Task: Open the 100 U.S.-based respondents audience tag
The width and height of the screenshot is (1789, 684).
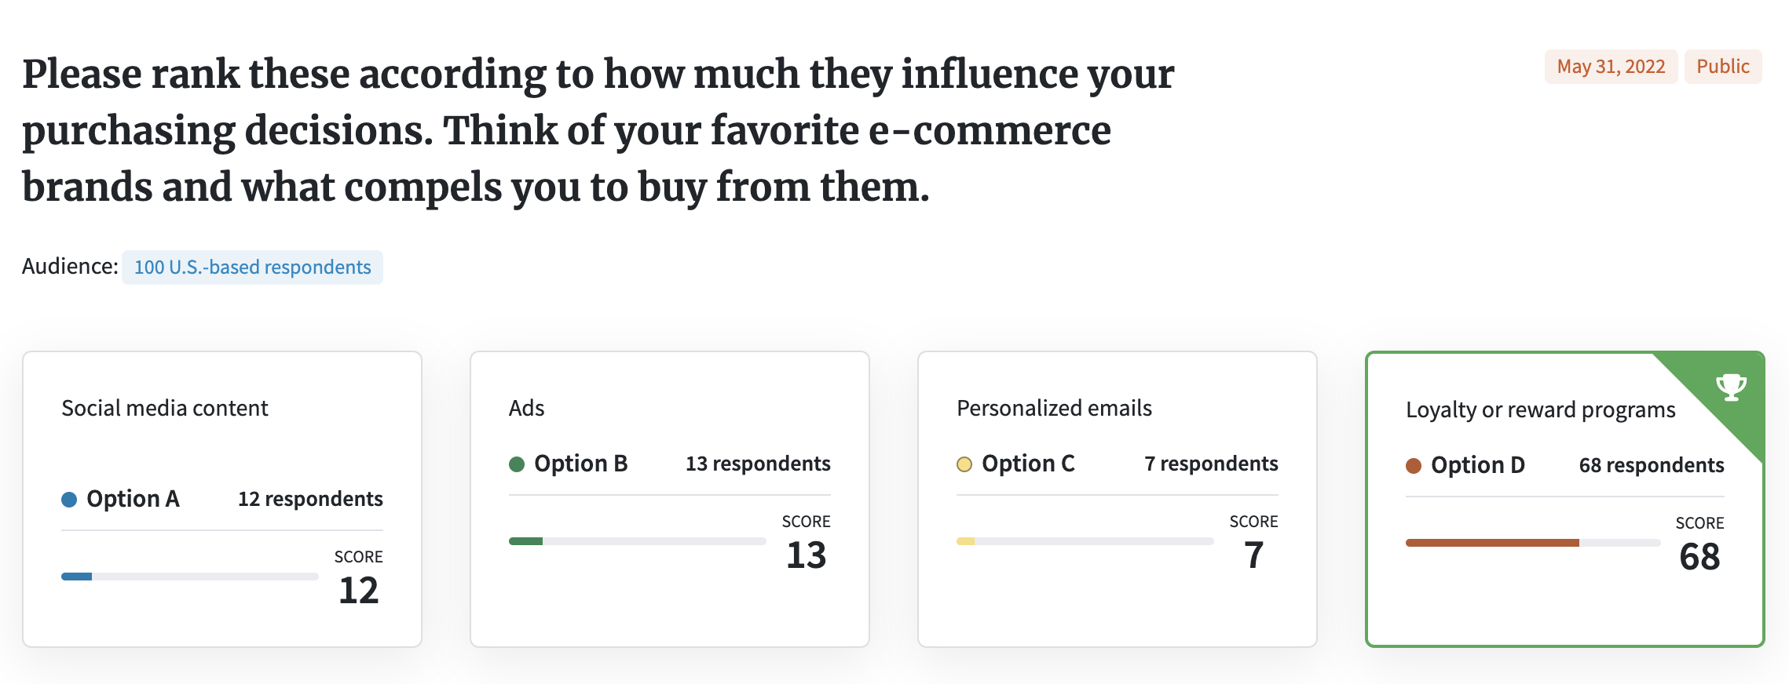Action: click(x=252, y=267)
